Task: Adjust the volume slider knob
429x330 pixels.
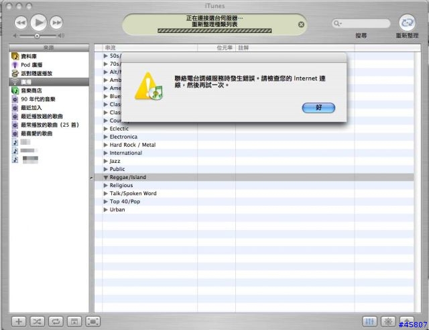Action: click(37, 36)
